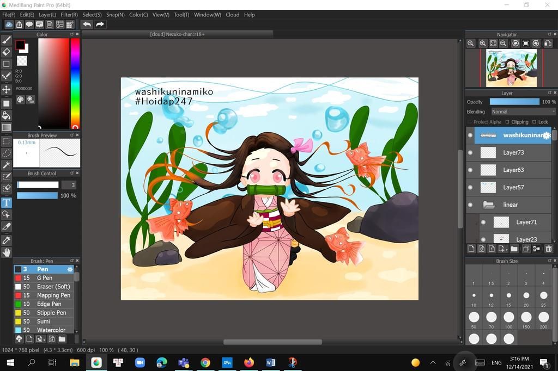Image resolution: width=558 pixels, height=371 pixels.
Task: Open add brush dropdown in Brush panel
Action: (40, 339)
